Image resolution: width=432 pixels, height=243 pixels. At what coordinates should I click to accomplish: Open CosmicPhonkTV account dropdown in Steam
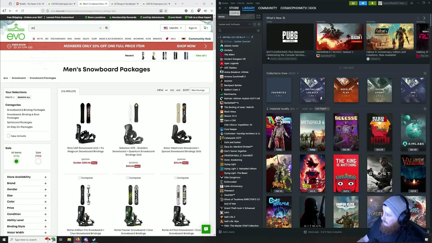pyautogui.click(x=393, y=3)
